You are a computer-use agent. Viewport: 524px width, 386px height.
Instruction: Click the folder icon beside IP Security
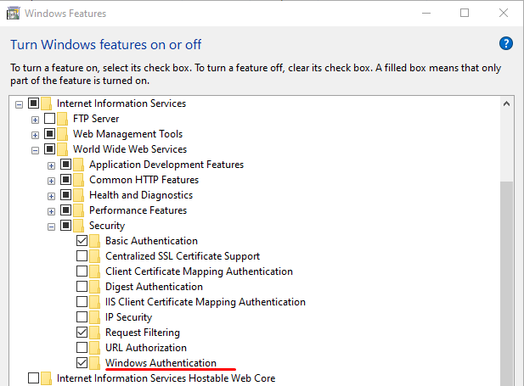coord(94,317)
